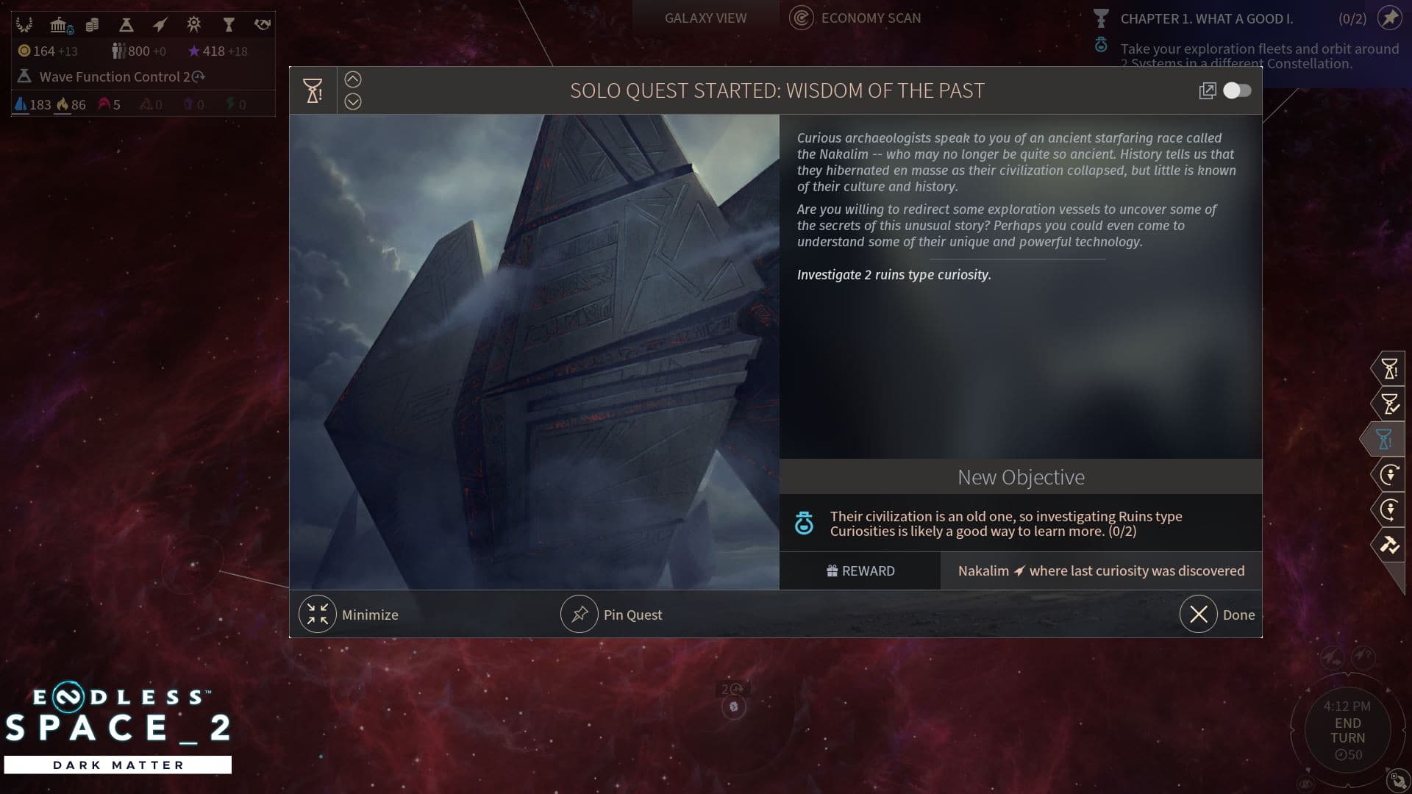Expand the quest notification downward chevron
The height and width of the screenshot is (794, 1412).
coord(353,101)
